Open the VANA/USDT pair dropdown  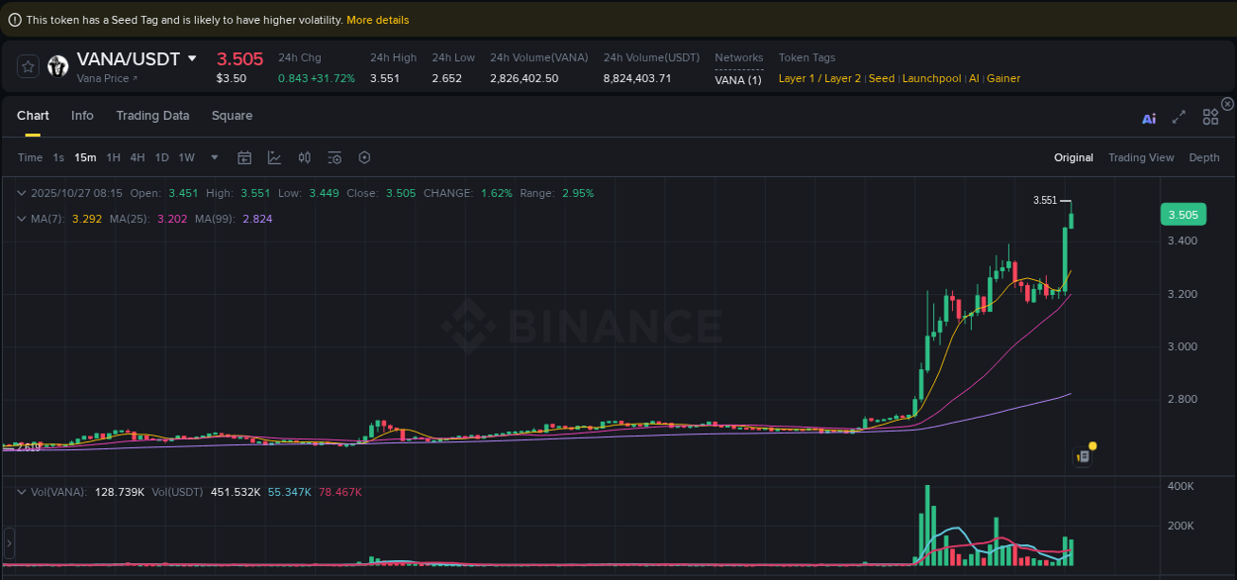[x=194, y=58]
